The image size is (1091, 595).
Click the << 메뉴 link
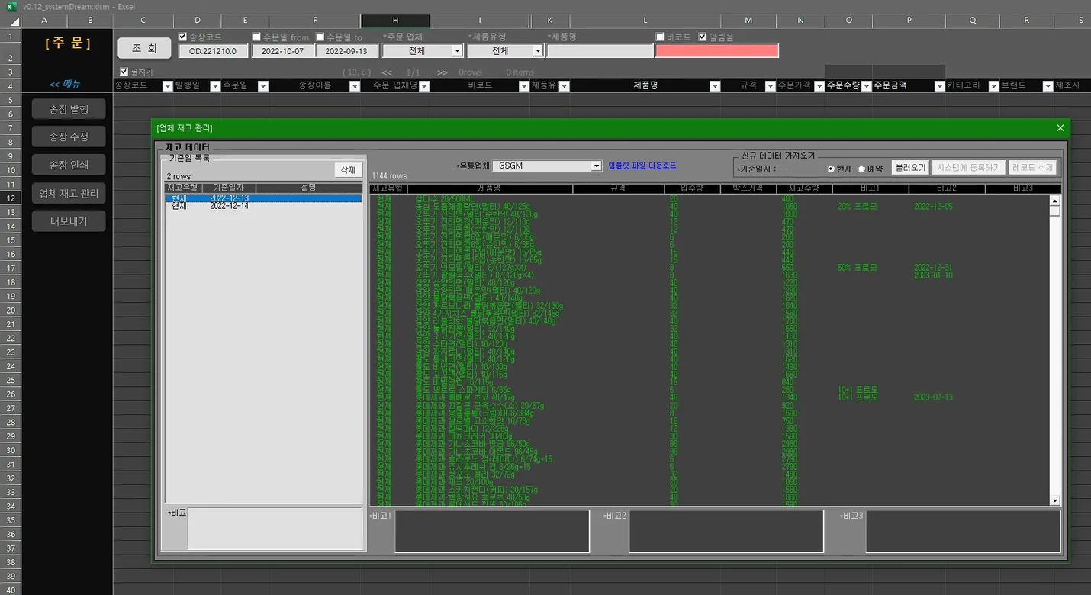(x=65, y=85)
